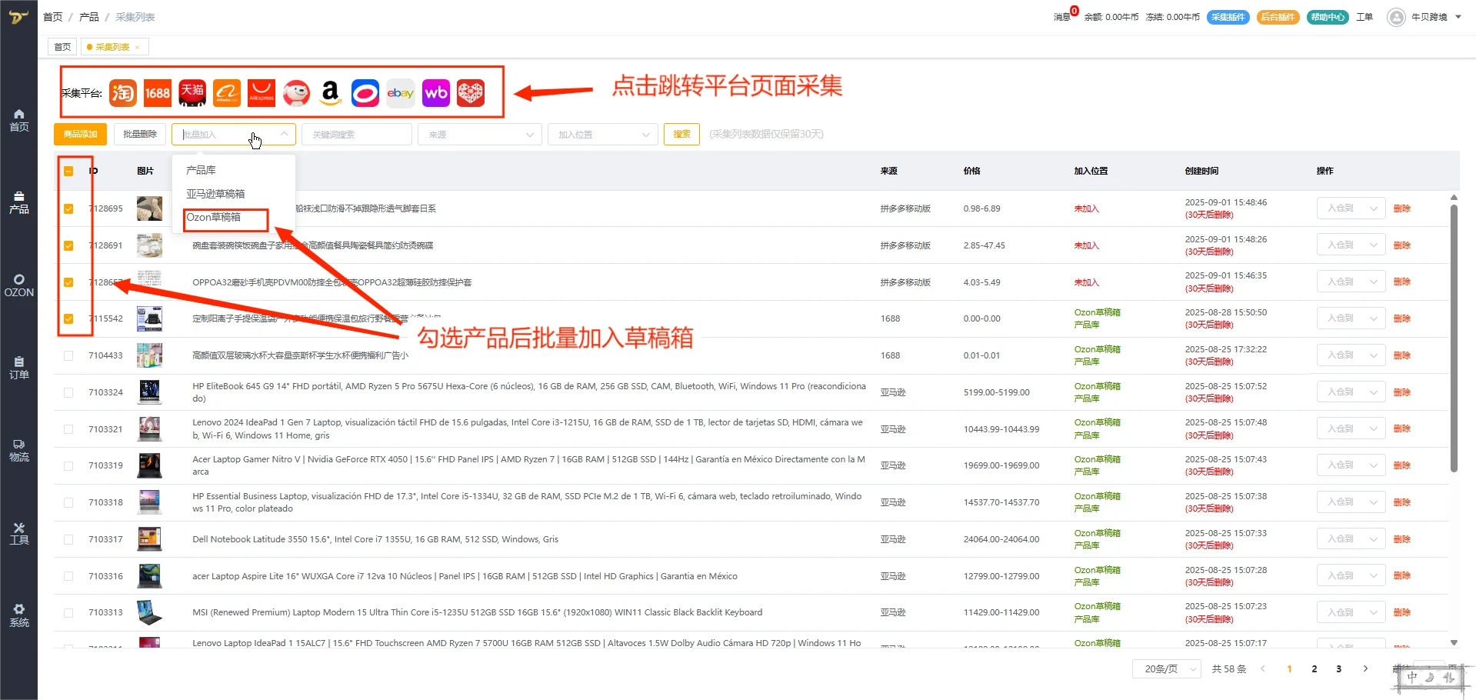1476x700 pixels.
Task: Click the 批量删除 button
Action: (x=140, y=134)
